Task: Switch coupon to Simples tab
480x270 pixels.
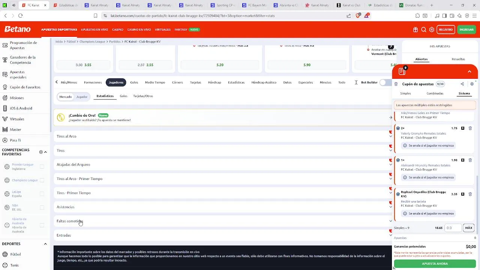Action: click(405, 93)
